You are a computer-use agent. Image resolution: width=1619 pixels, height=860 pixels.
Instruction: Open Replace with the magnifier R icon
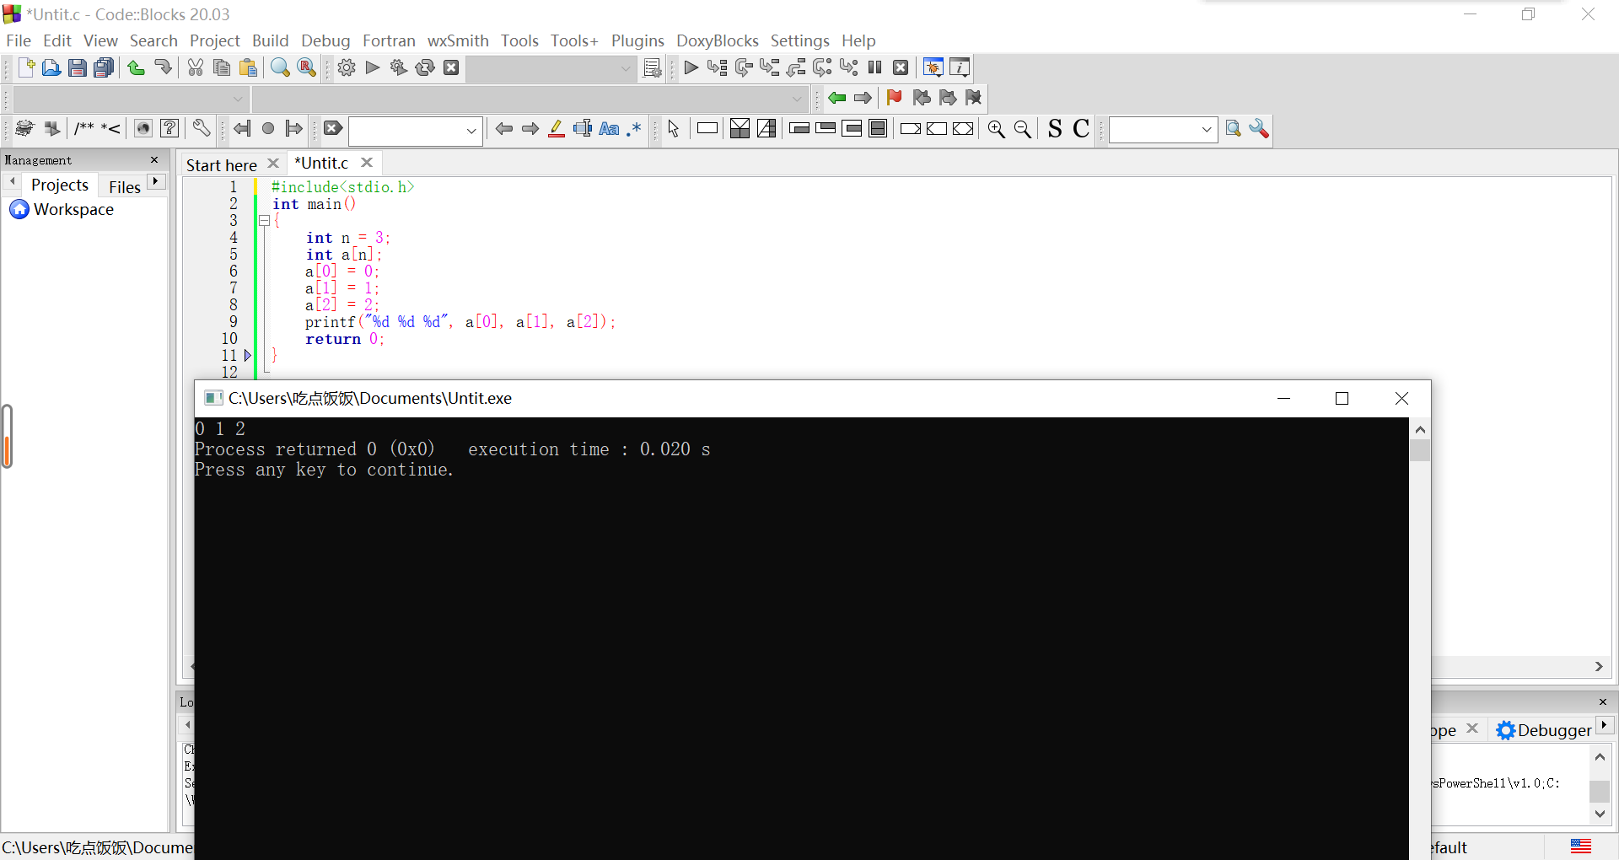[x=307, y=67]
